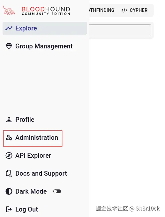Click the Group Management diamond icon

(9, 46)
